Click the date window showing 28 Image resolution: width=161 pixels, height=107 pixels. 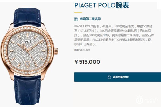[x=27, y=64]
